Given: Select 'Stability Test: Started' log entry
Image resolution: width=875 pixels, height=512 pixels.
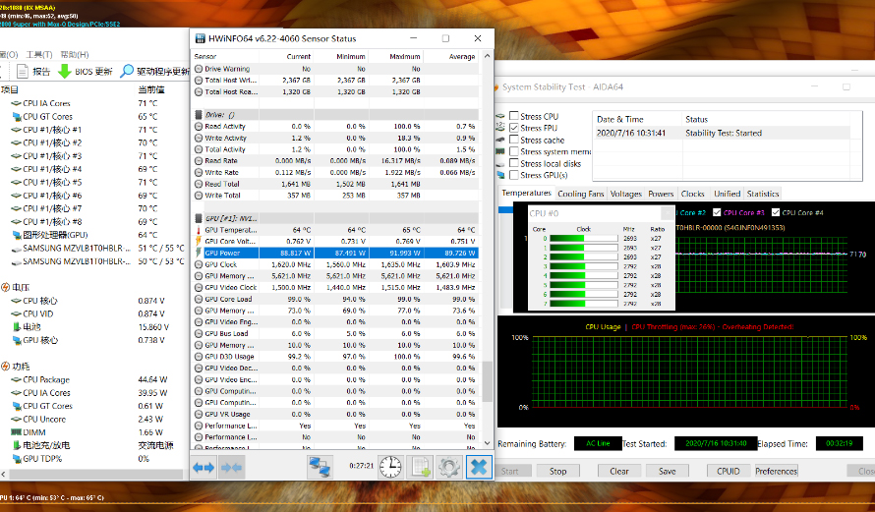Looking at the screenshot, I should click(x=721, y=133).
